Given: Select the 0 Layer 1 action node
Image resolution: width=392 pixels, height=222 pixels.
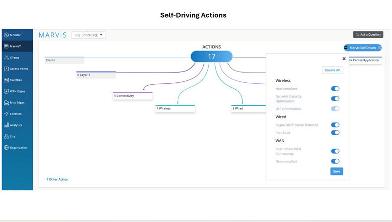Looking at the screenshot, I should click(x=96, y=75).
